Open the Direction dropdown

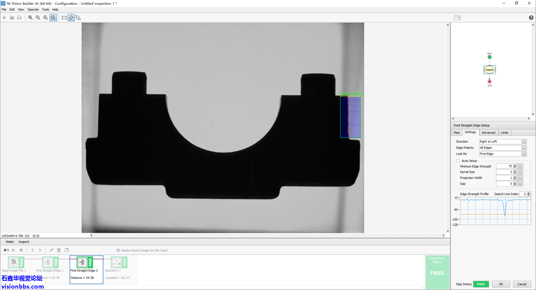click(x=523, y=142)
